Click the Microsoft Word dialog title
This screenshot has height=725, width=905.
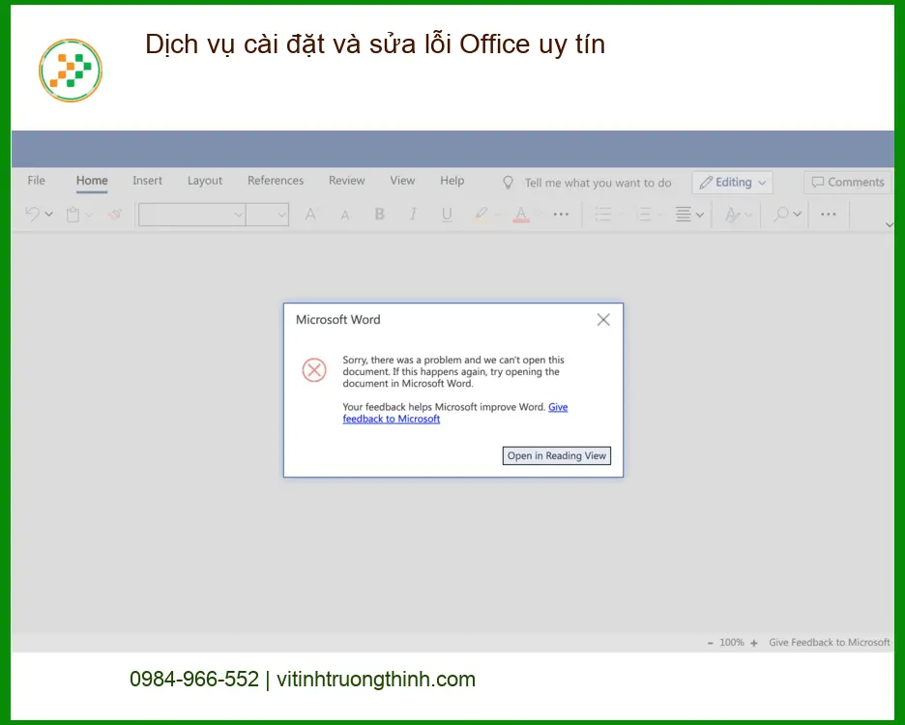337,320
